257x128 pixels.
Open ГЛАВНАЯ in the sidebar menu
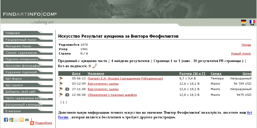(x=13, y=33)
